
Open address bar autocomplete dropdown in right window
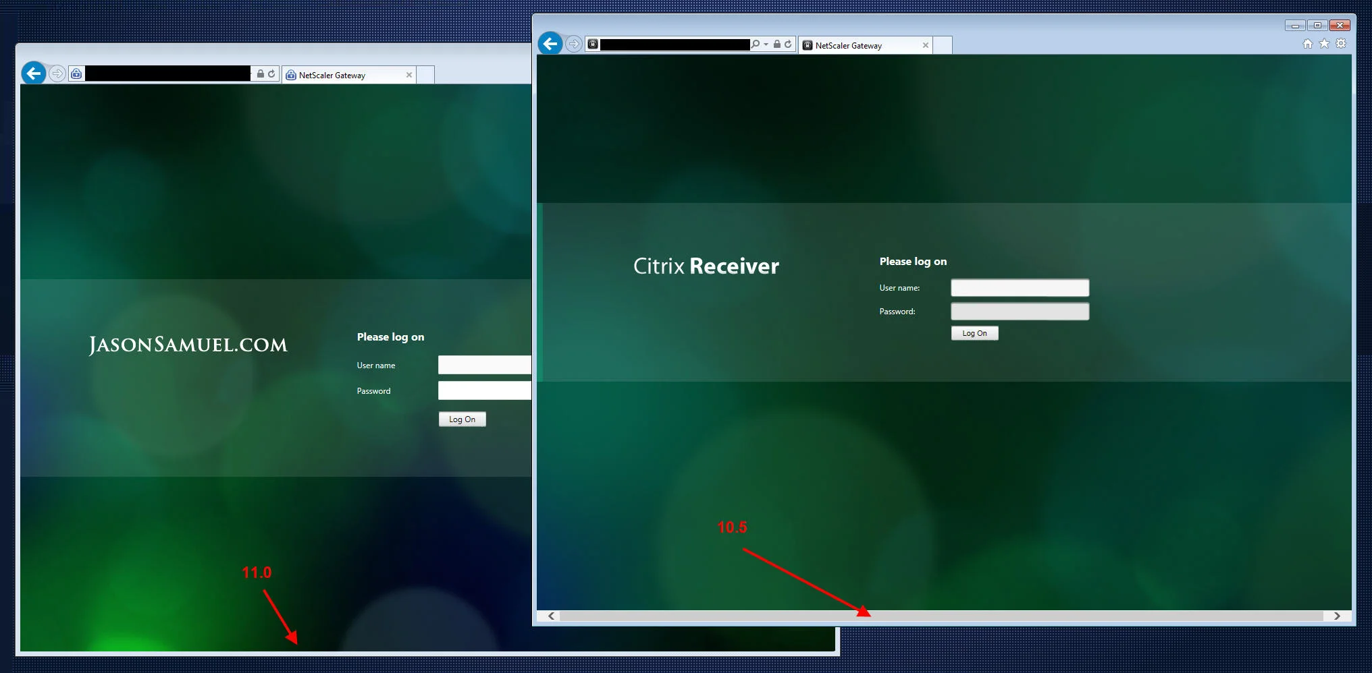pos(766,45)
